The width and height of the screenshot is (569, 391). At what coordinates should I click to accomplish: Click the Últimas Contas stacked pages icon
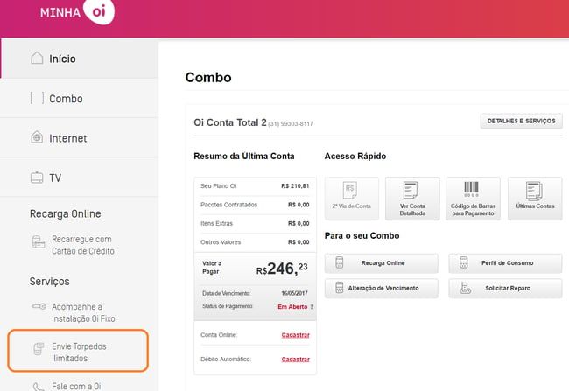534,191
